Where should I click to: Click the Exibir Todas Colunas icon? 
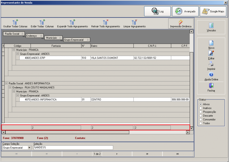point(42,22)
